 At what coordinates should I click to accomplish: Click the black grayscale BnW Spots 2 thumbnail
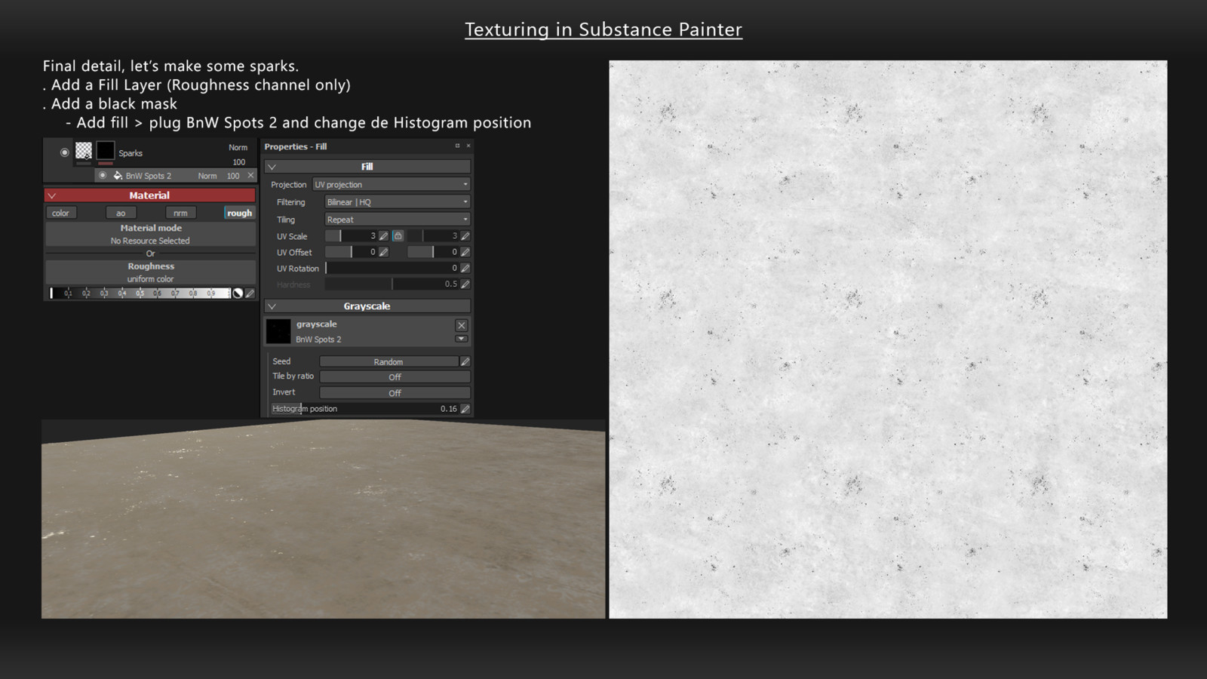point(278,331)
